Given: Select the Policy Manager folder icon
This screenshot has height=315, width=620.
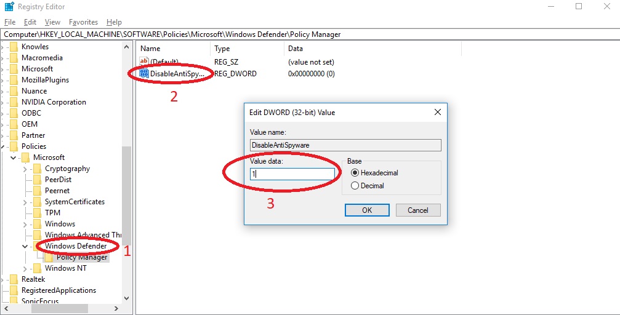Looking at the screenshot, I should [49, 257].
